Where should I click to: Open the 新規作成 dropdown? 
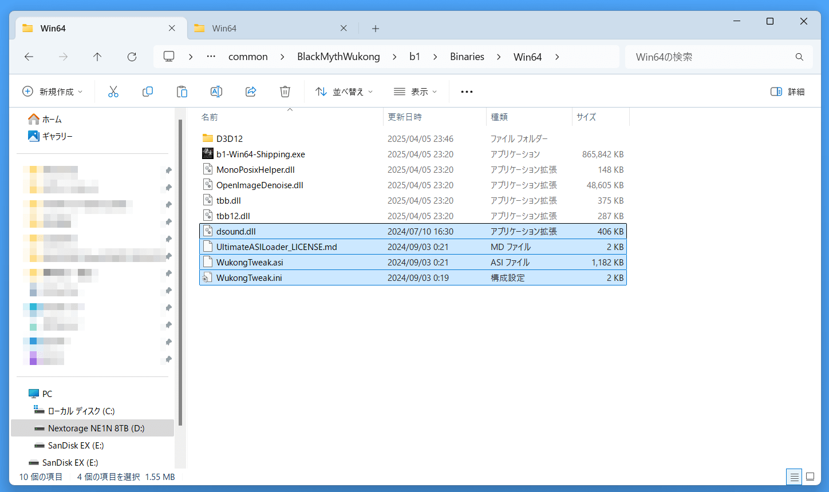(x=52, y=92)
